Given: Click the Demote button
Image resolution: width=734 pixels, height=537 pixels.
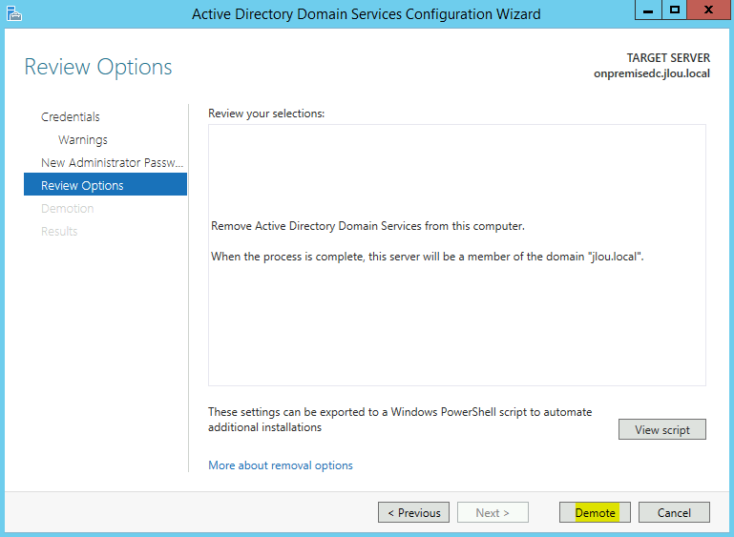Looking at the screenshot, I should (595, 512).
